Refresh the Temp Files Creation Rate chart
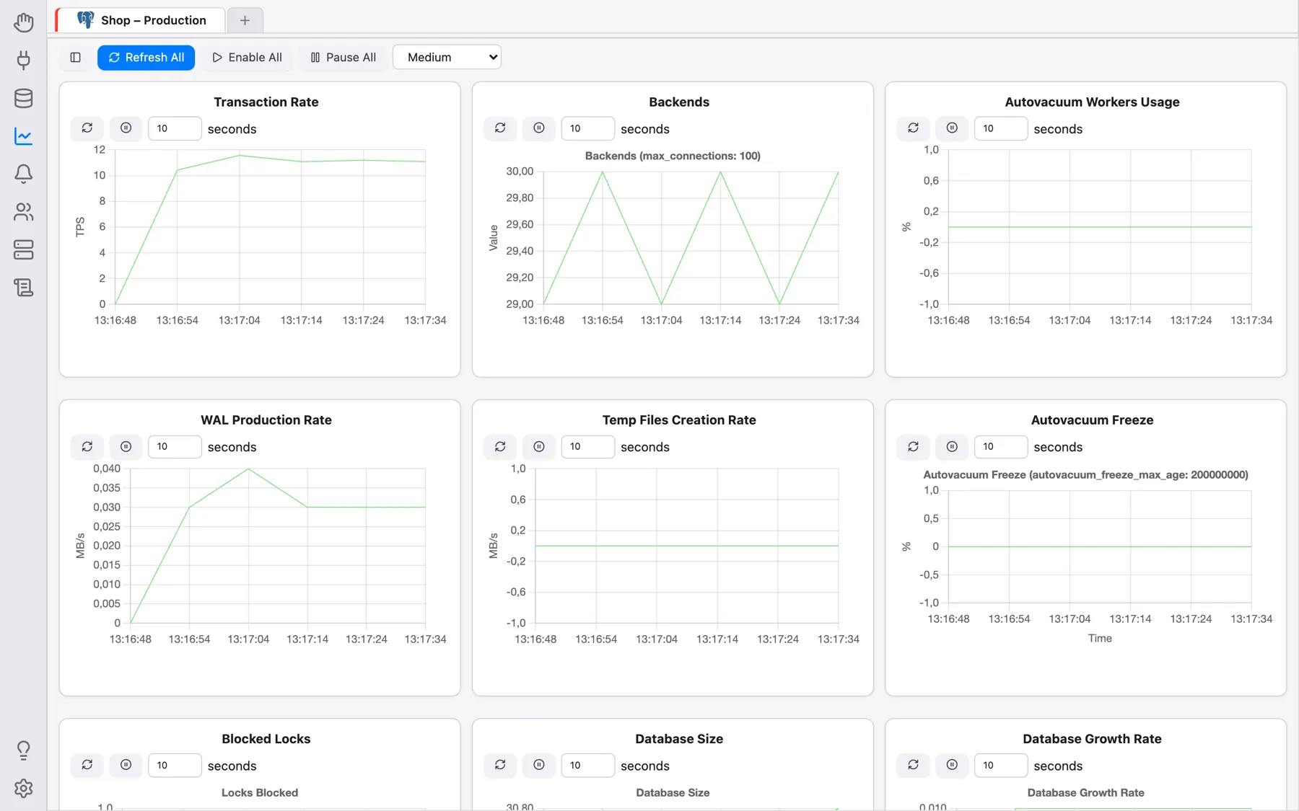1299x811 pixels. coord(500,447)
